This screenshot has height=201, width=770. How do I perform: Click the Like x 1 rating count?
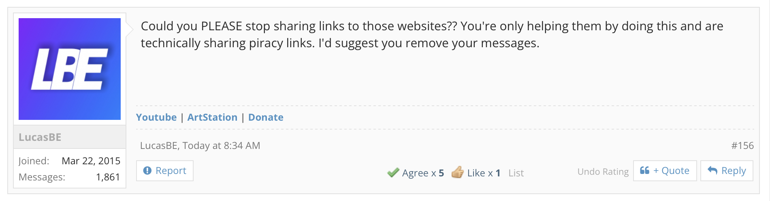coord(484,173)
